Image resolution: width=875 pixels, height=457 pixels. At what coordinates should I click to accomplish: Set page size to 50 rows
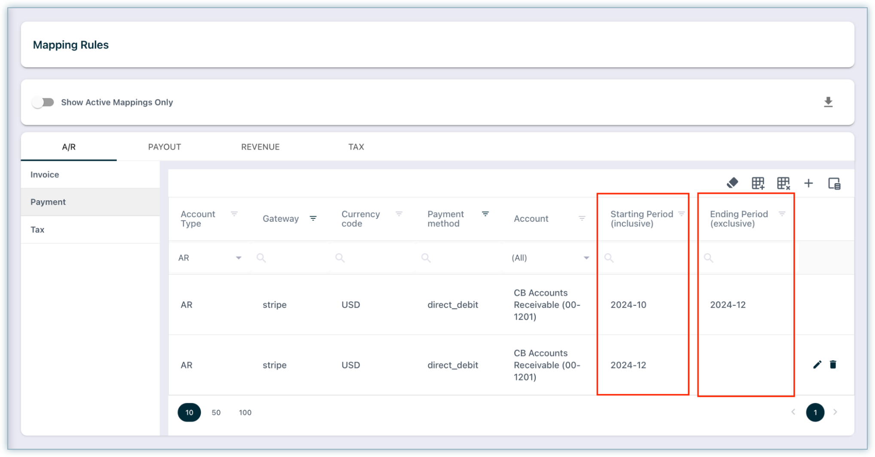(216, 413)
